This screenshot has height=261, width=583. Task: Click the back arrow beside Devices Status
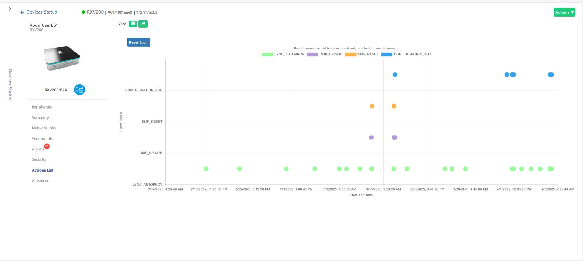coord(22,12)
